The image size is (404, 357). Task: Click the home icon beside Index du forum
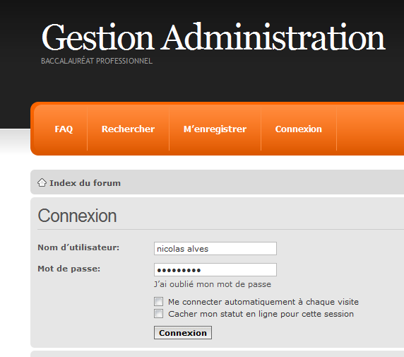tap(42, 182)
